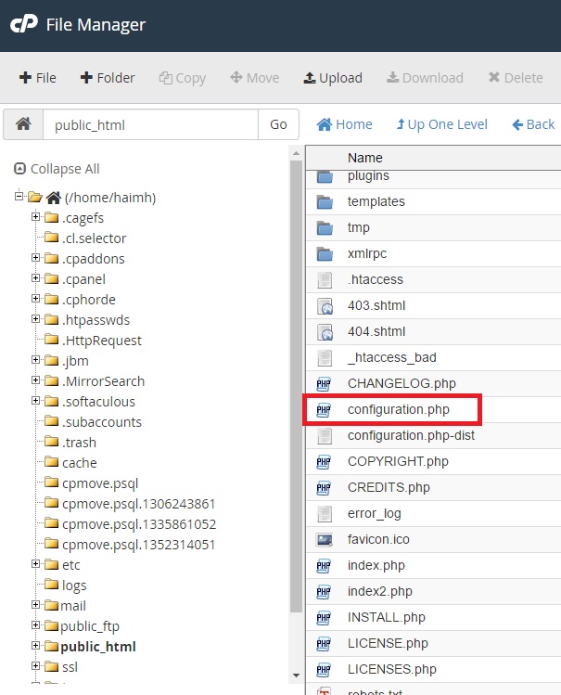561x695 pixels.
Task: Click the error_log file icon
Action: (x=325, y=514)
